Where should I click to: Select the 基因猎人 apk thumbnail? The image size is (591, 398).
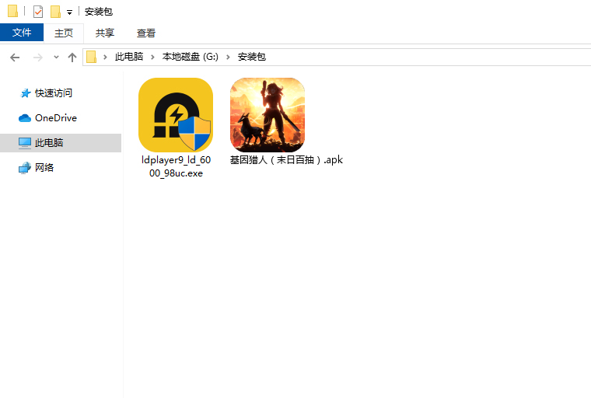tap(268, 115)
